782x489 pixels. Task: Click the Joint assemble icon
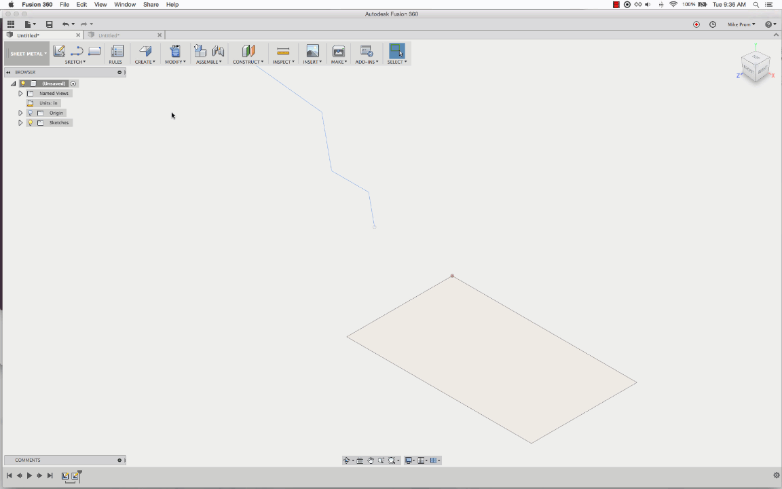(218, 51)
